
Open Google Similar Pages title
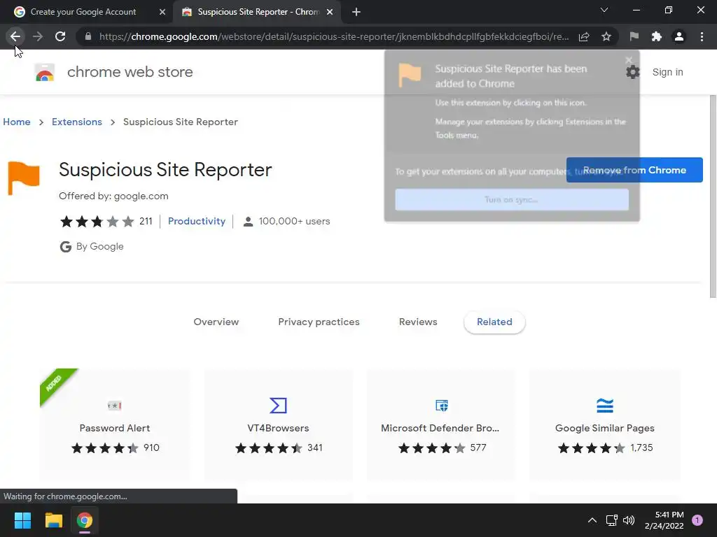click(604, 428)
